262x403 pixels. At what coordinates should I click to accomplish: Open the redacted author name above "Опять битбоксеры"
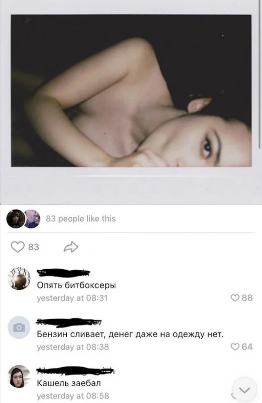[63, 272]
